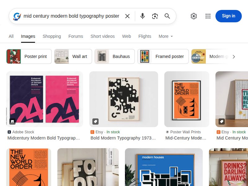Open the Bold Modern Typography 1973 result
This screenshot has width=248, height=186.
pos(123,99)
